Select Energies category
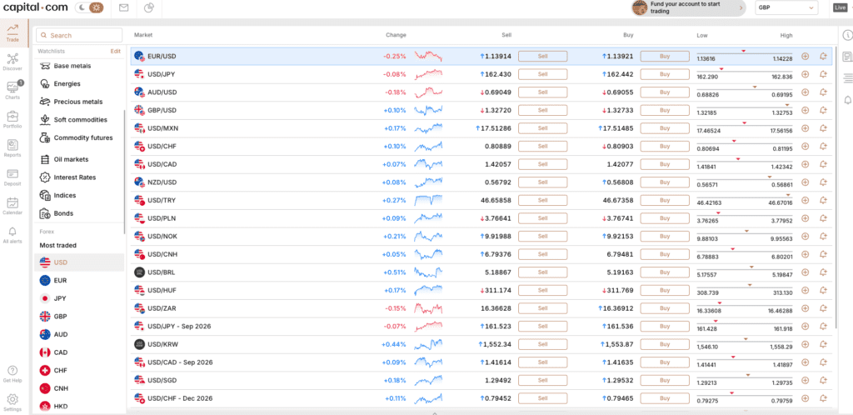The width and height of the screenshot is (853, 415). pos(67,84)
